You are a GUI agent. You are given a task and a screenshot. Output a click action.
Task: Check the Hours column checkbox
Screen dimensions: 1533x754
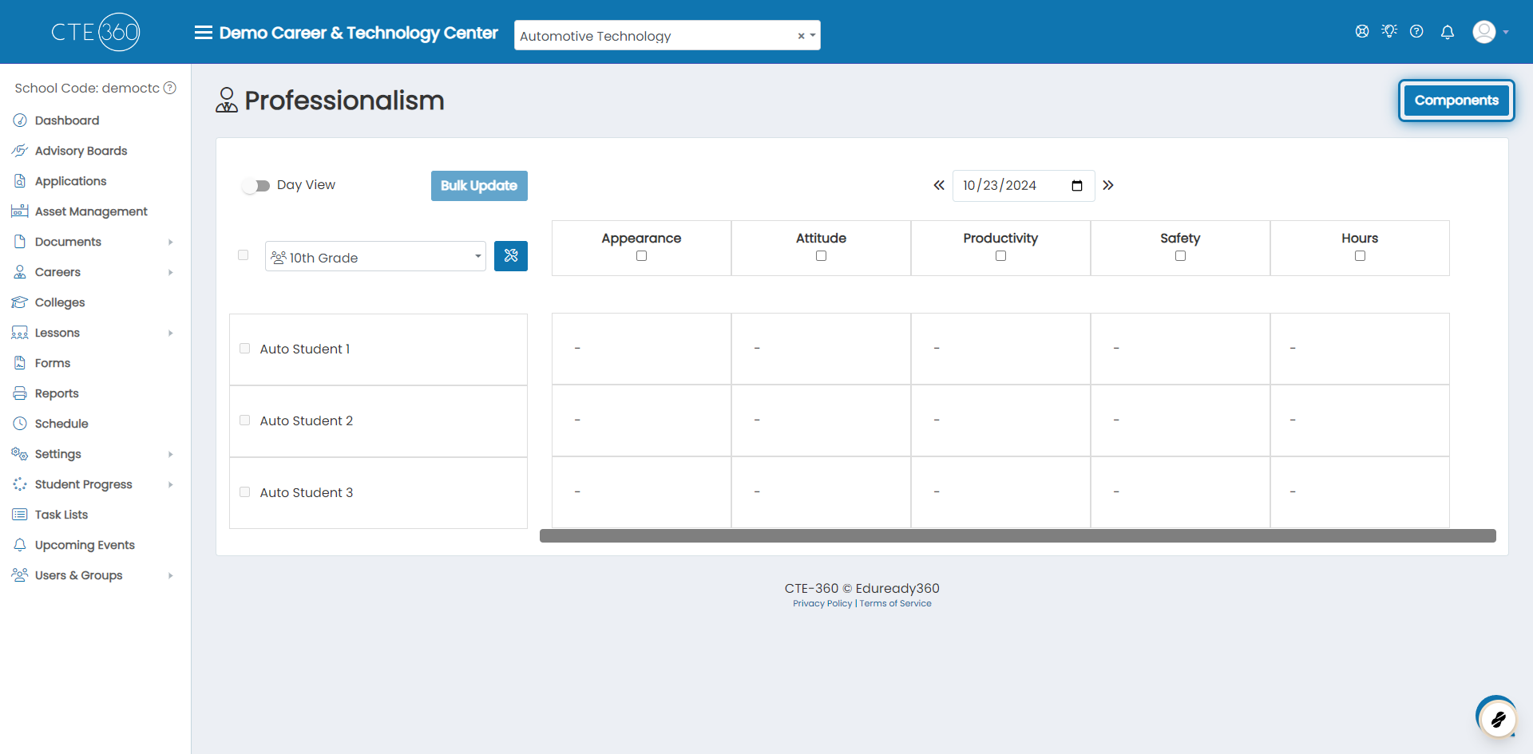[1360, 256]
